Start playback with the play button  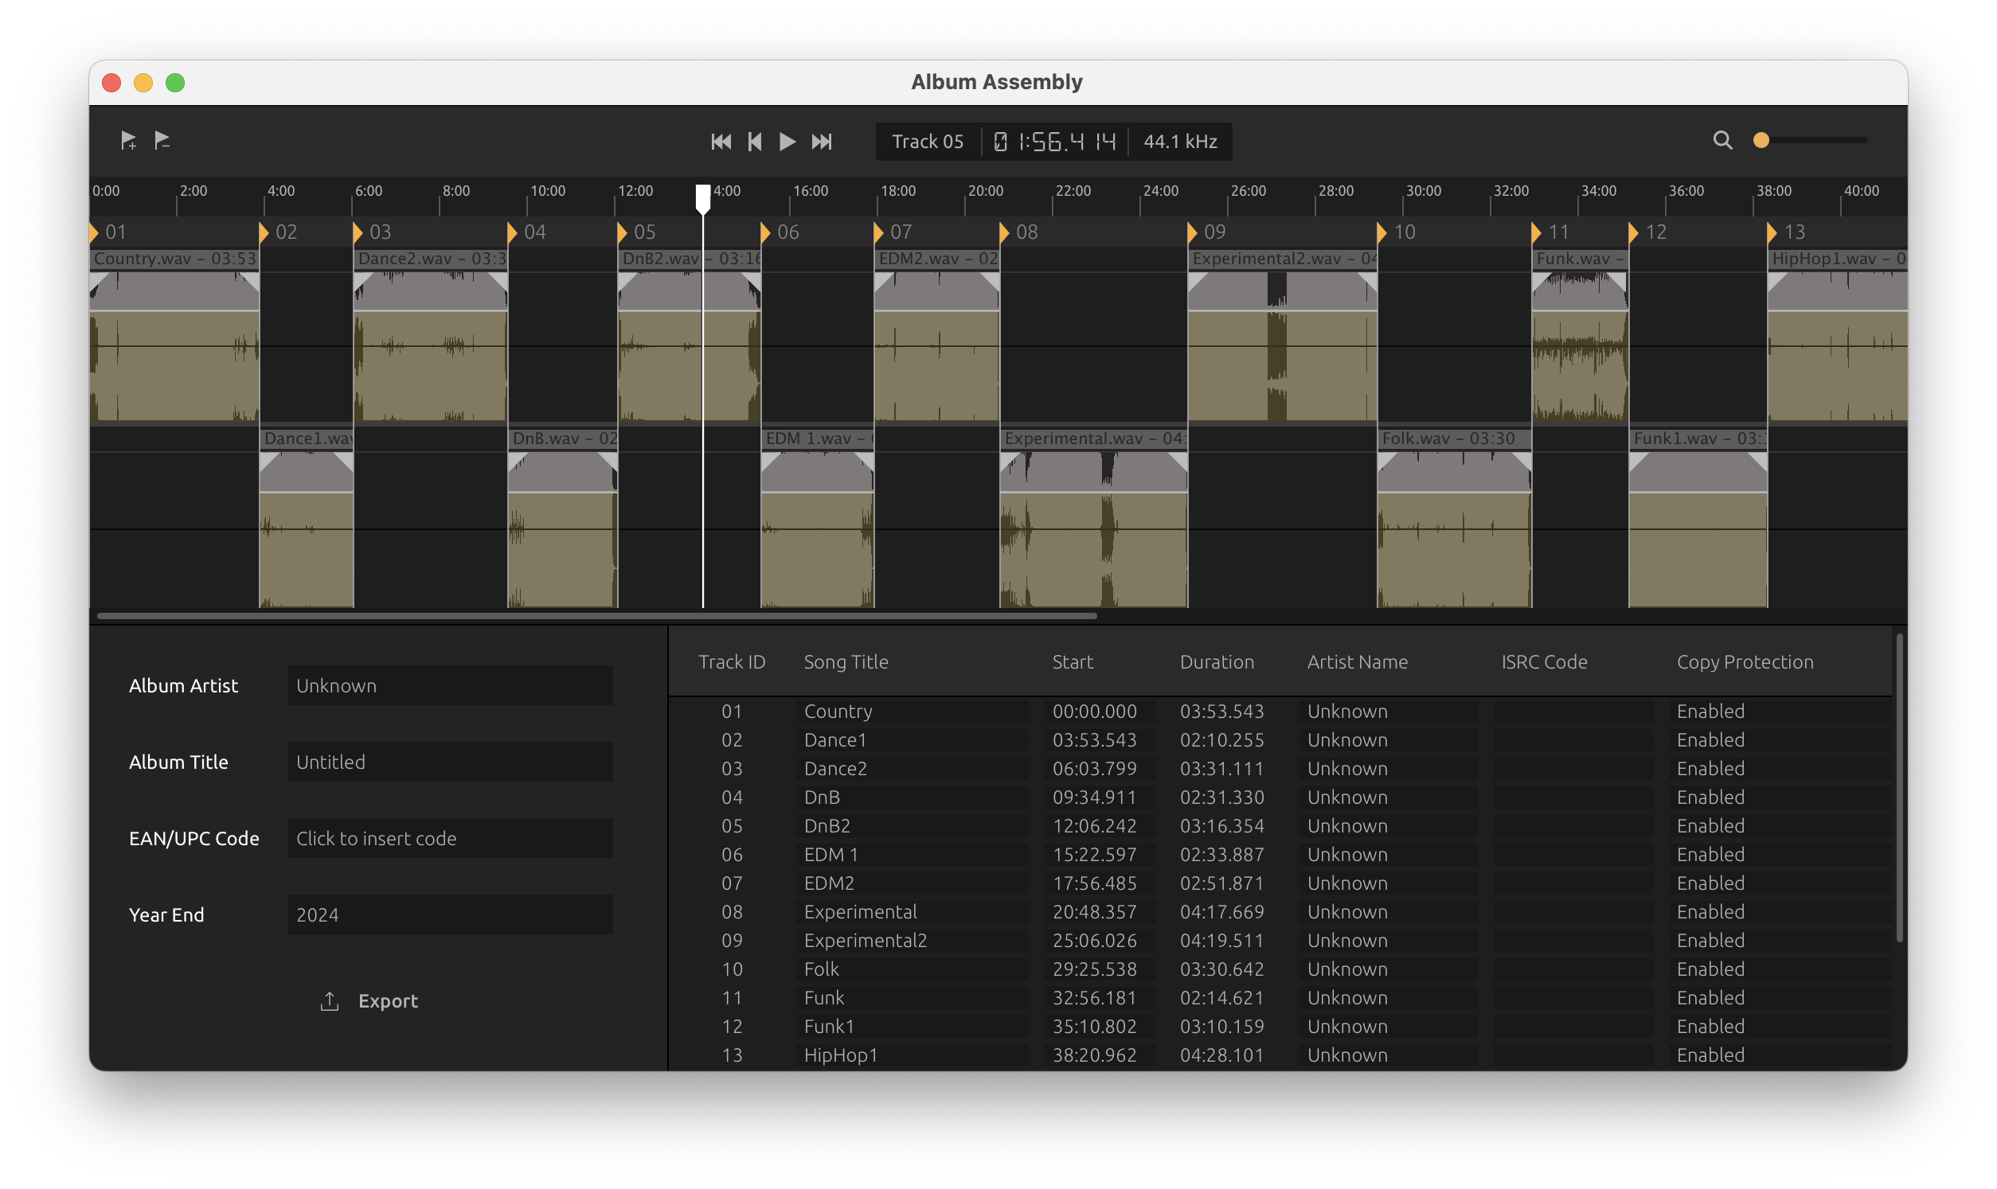[x=787, y=142]
